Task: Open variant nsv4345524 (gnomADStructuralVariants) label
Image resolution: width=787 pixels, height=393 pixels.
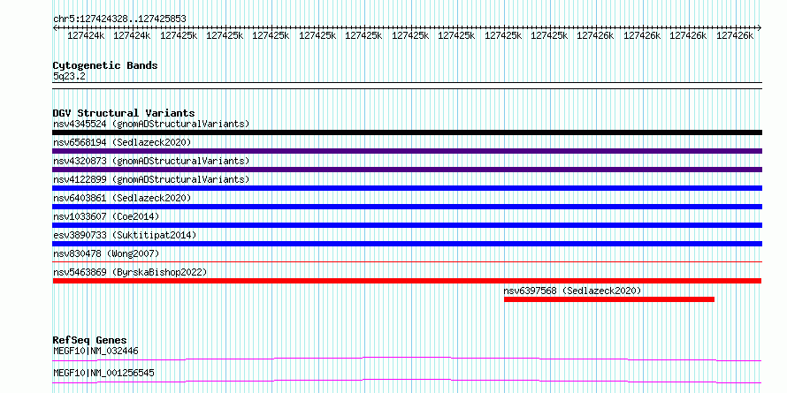Action: [151, 124]
